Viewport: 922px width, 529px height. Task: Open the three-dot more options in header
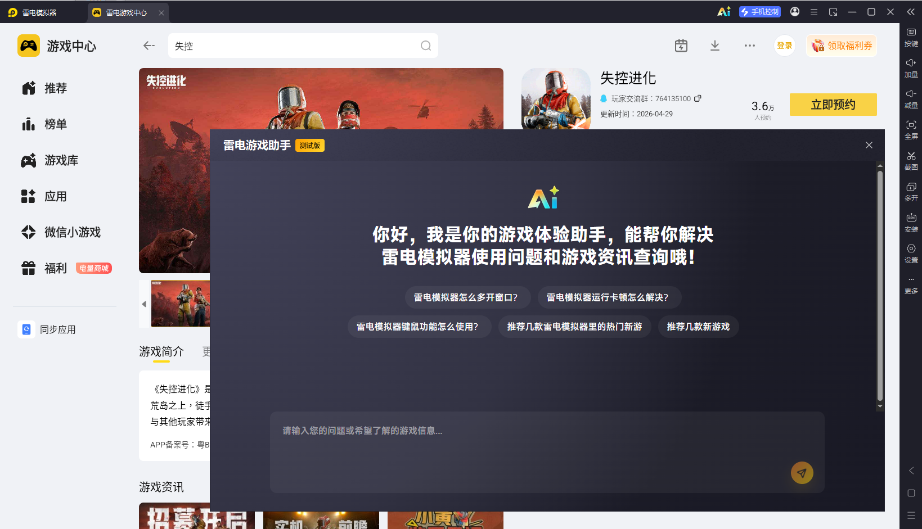pyautogui.click(x=750, y=46)
